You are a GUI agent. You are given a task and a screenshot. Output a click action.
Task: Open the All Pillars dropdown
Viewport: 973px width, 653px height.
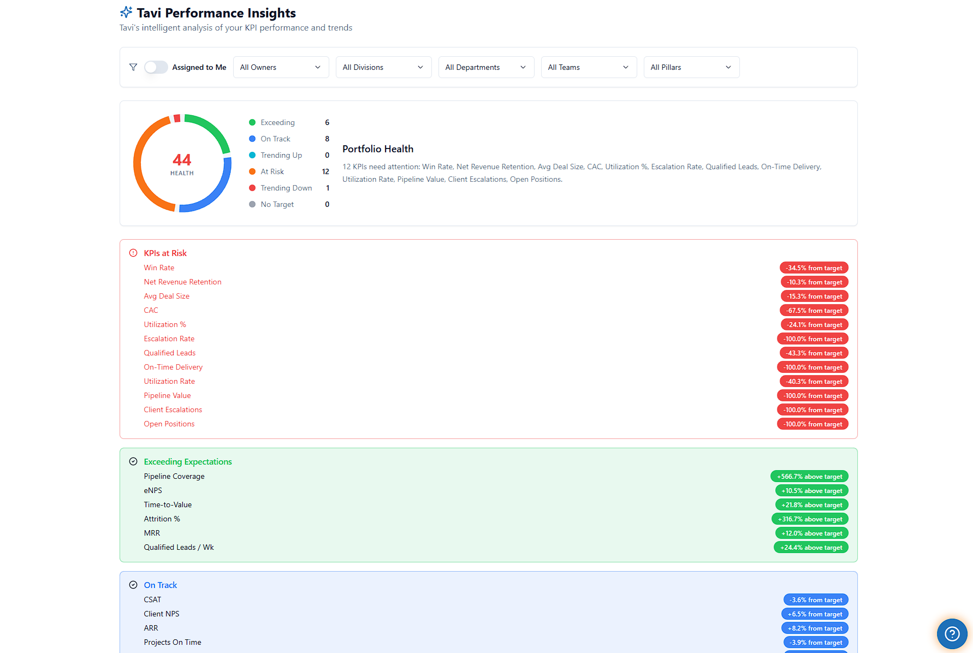[x=691, y=67]
